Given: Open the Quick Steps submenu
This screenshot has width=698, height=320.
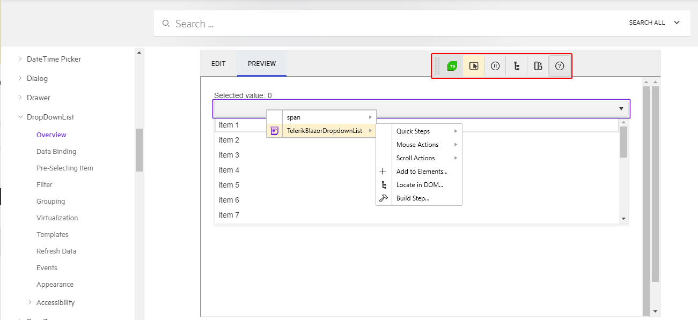Looking at the screenshot, I should tap(419, 131).
